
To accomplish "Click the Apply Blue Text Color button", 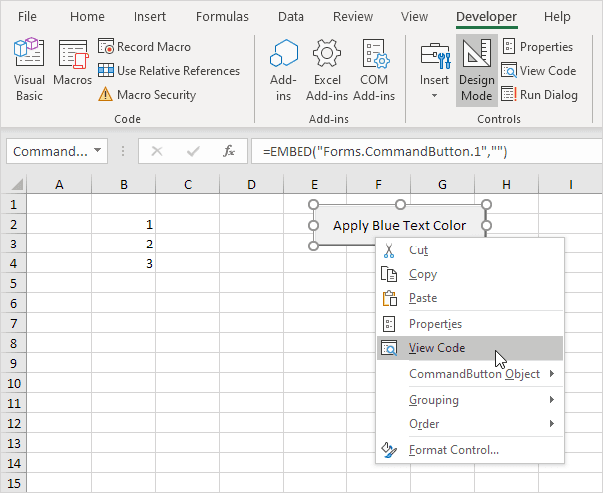I will pos(399,225).
